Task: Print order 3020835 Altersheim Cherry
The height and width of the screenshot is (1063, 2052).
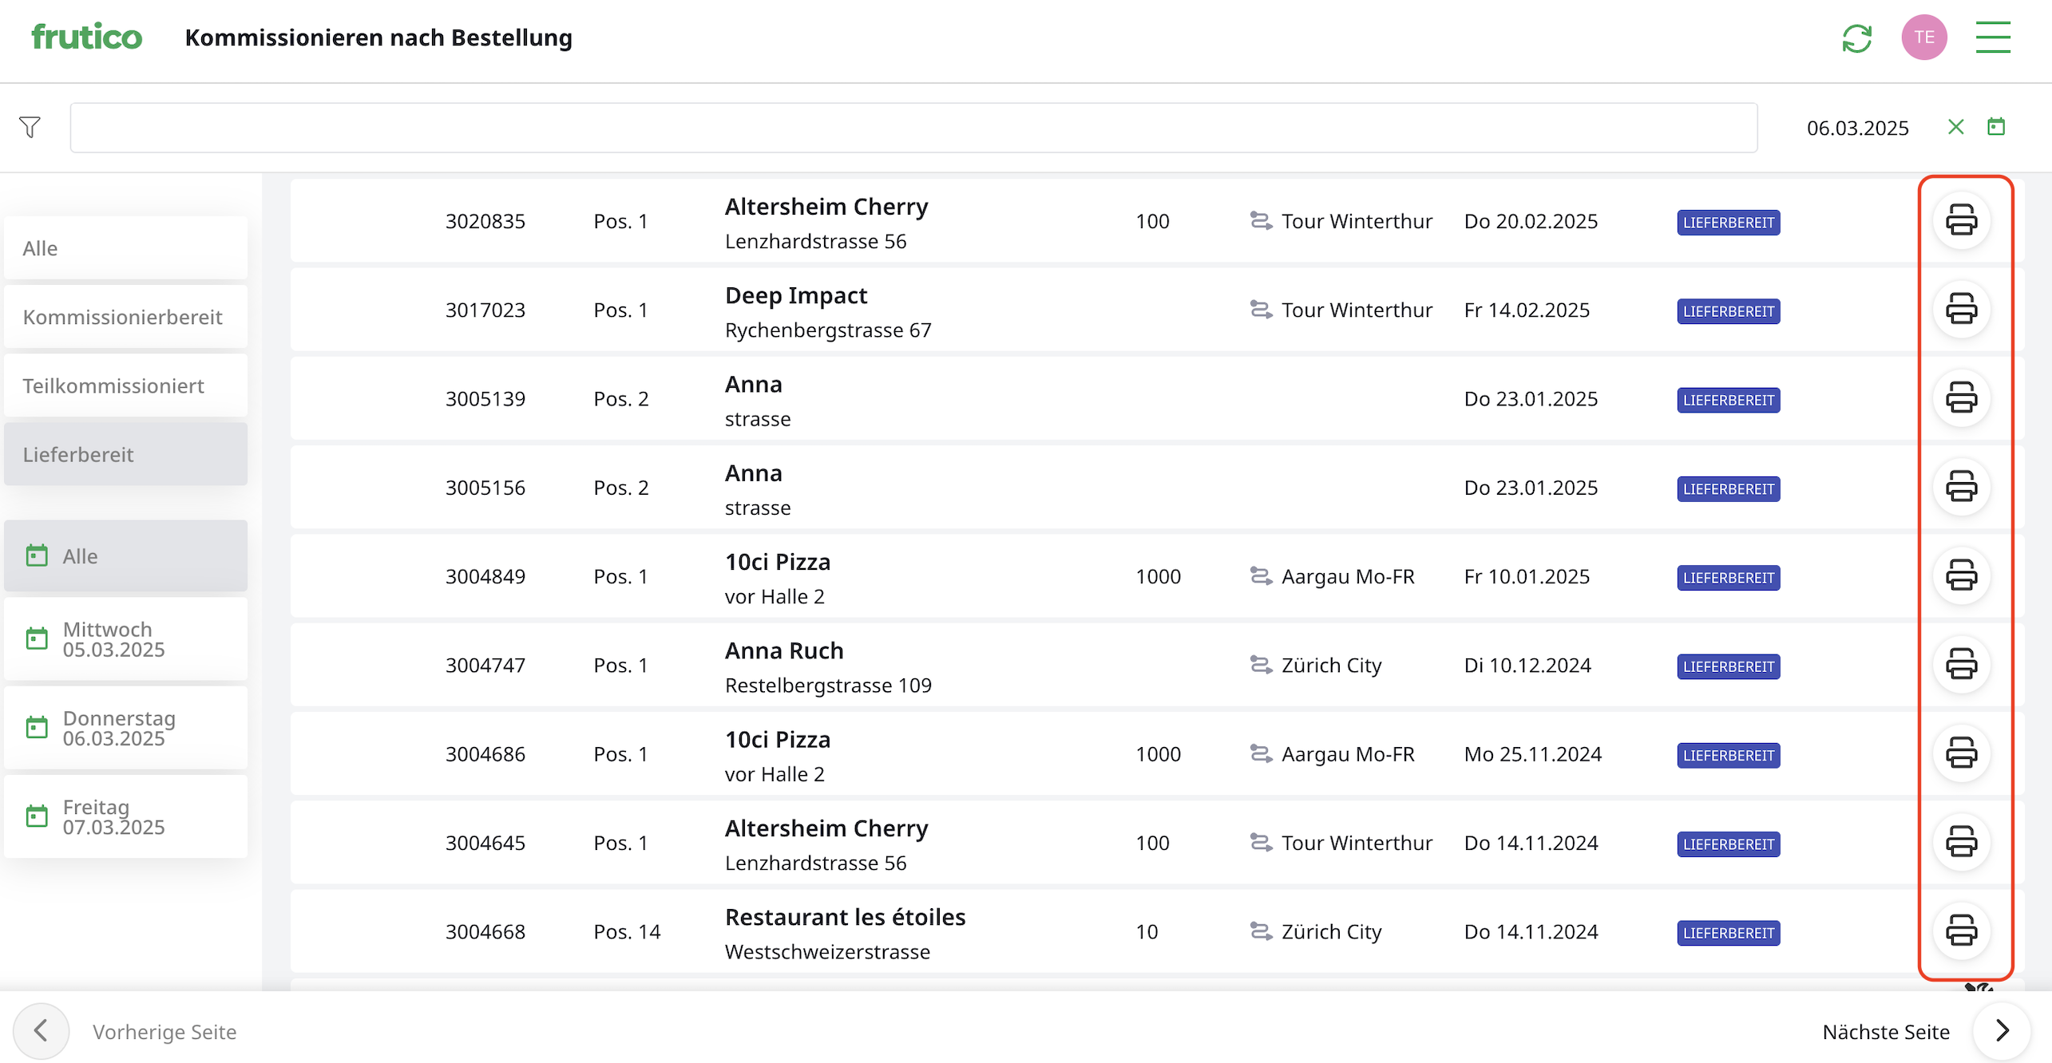Action: (x=1961, y=220)
